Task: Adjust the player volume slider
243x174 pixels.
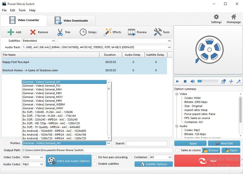Action: (x=208, y=81)
